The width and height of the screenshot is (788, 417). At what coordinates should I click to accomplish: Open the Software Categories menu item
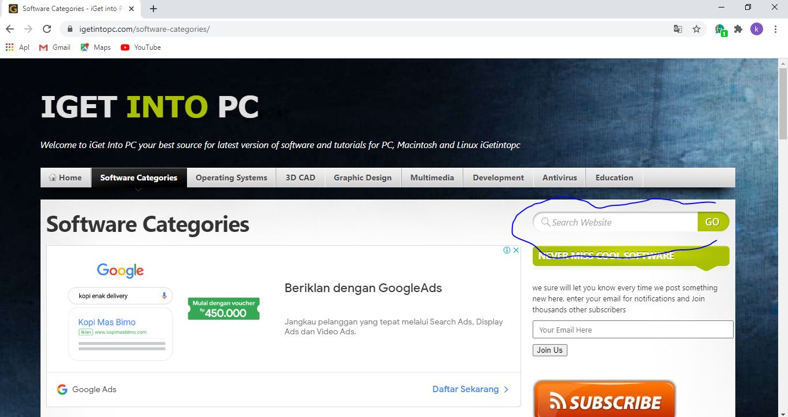139,178
